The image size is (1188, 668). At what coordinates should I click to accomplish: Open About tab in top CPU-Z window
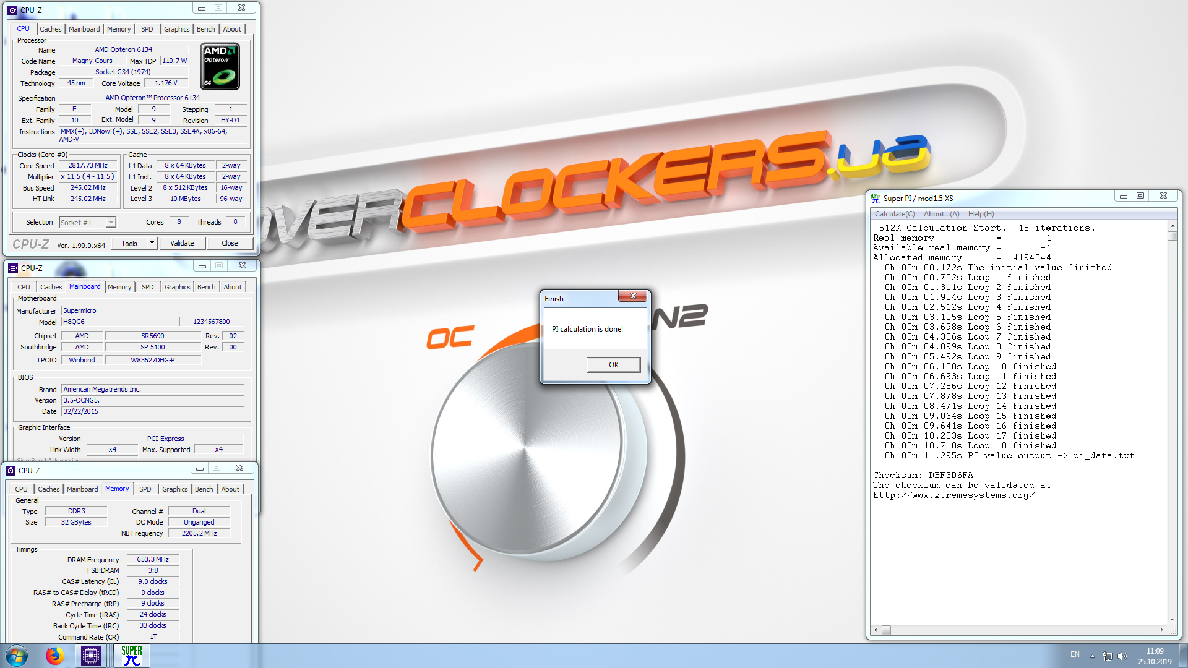(232, 29)
